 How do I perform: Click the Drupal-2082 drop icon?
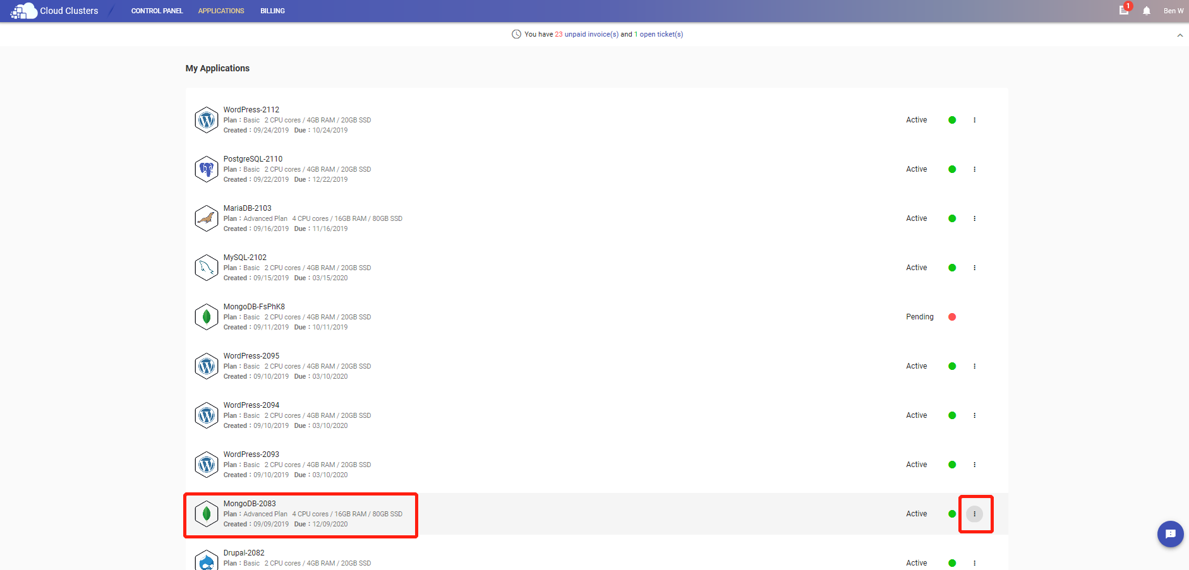[207, 561]
